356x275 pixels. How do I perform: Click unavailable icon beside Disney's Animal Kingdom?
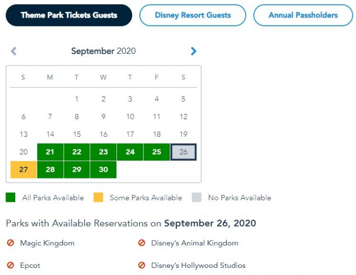(141, 243)
